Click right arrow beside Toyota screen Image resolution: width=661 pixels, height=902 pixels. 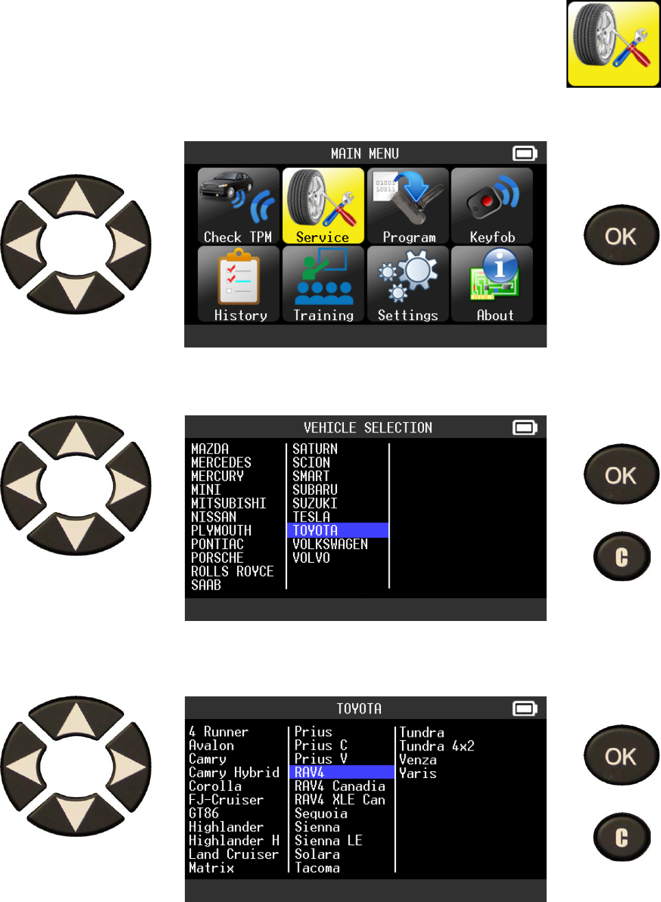pos(128,766)
